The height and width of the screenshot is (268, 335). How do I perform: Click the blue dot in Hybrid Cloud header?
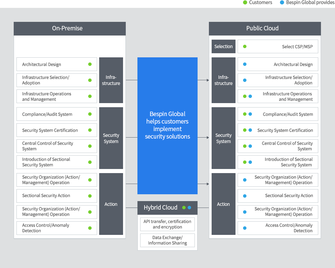pyautogui.click(x=189, y=208)
